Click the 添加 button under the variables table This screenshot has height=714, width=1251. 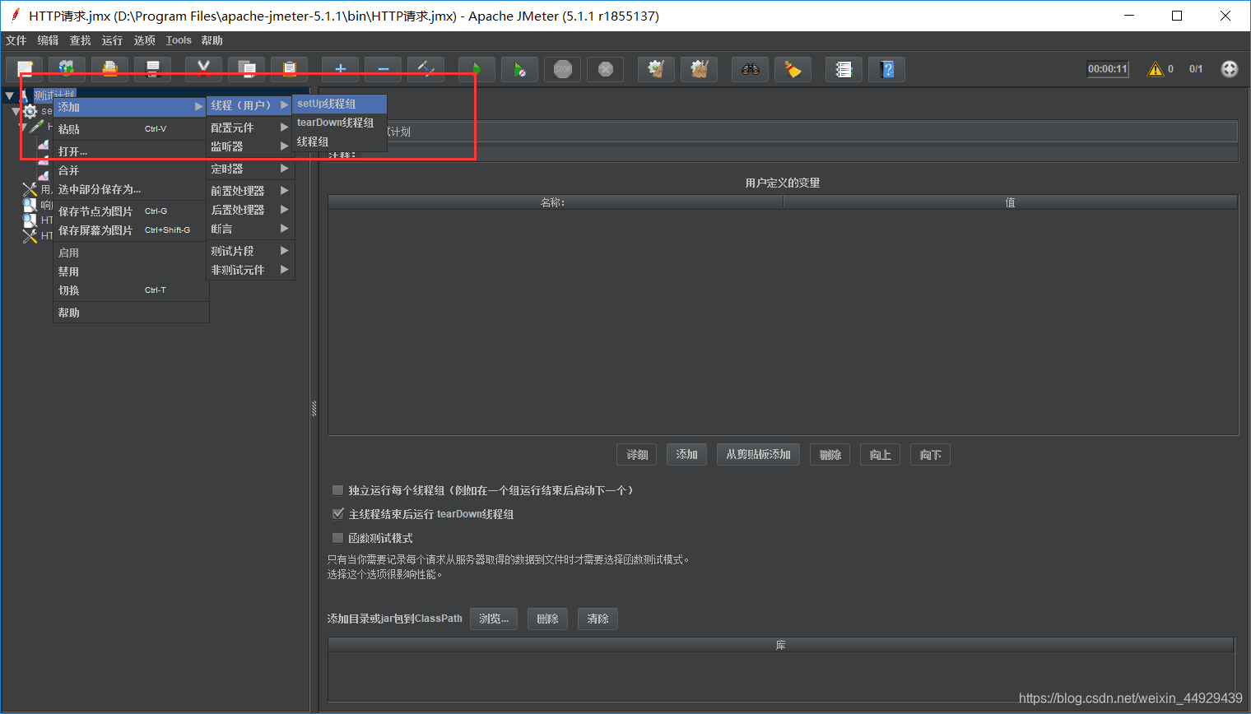[686, 455]
